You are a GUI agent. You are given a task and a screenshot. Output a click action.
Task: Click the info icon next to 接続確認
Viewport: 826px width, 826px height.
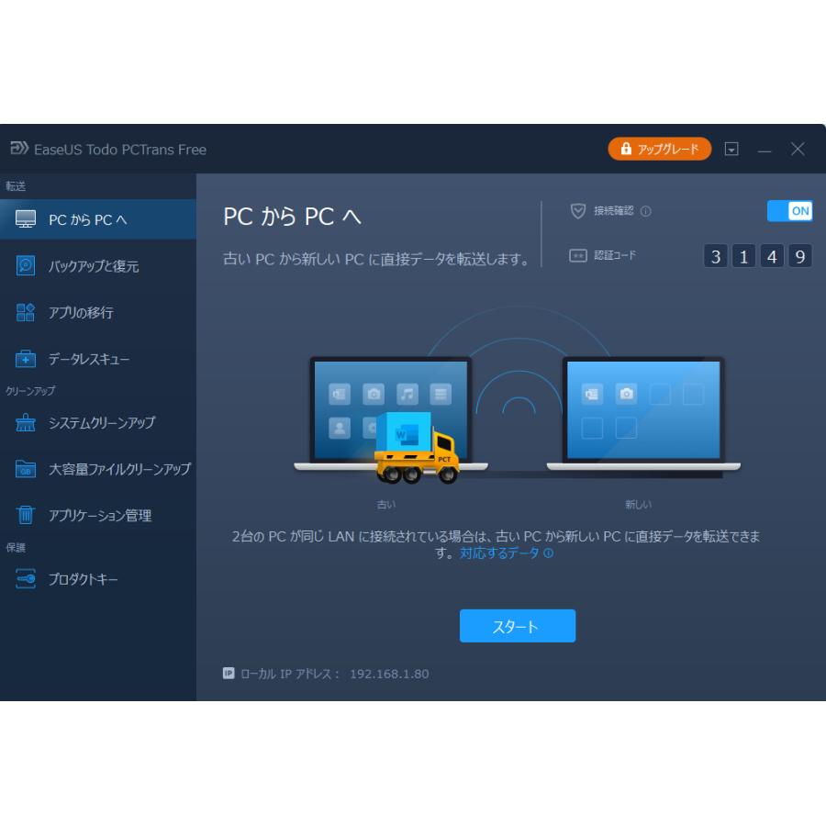(645, 211)
